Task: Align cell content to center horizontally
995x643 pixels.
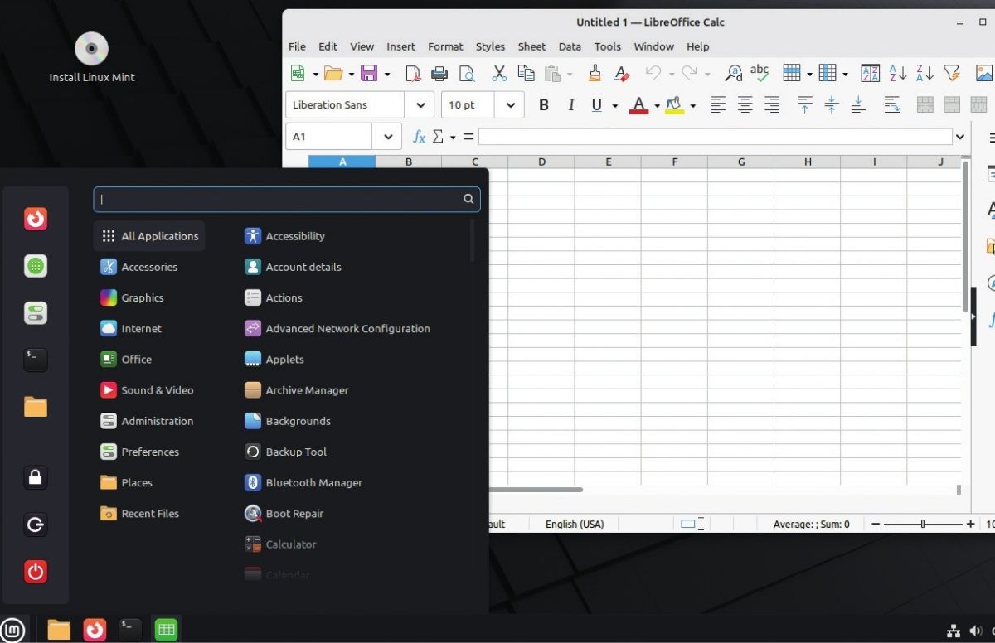Action: 745,105
